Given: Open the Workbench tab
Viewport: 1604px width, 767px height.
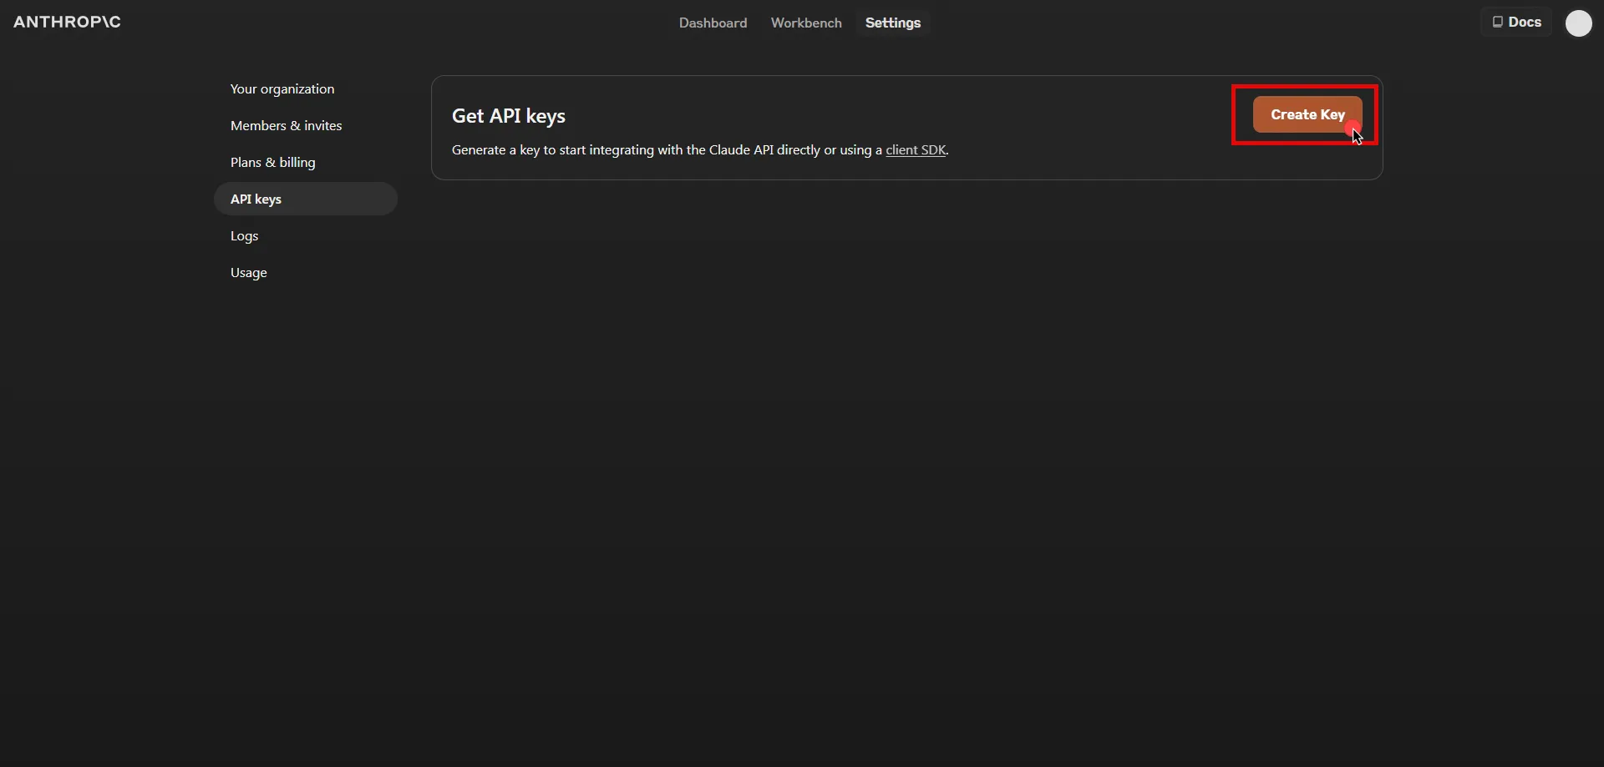Looking at the screenshot, I should pyautogui.click(x=805, y=23).
